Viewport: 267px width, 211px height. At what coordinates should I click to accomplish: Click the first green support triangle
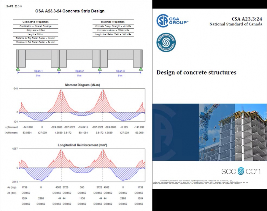[x=18, y=69]
